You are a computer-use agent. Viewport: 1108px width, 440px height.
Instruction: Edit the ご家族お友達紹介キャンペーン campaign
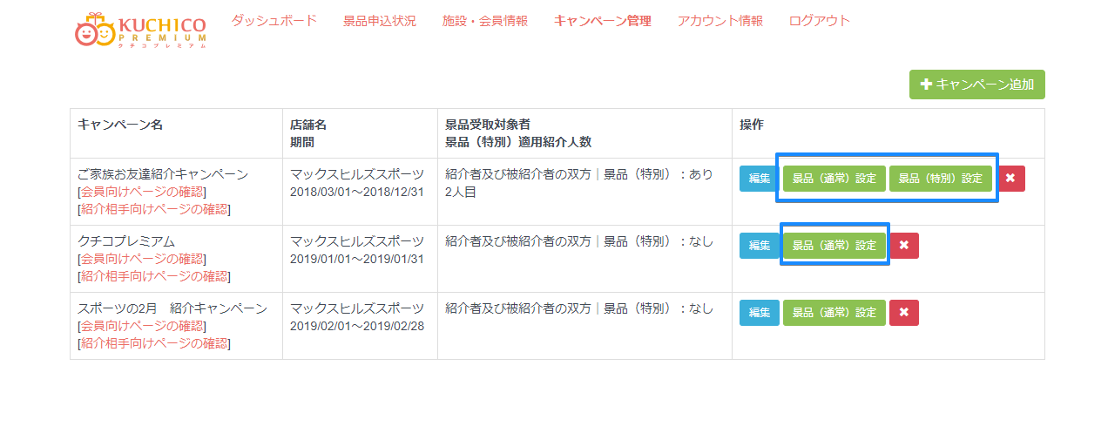pyautogui.click(x=760, y=179)
